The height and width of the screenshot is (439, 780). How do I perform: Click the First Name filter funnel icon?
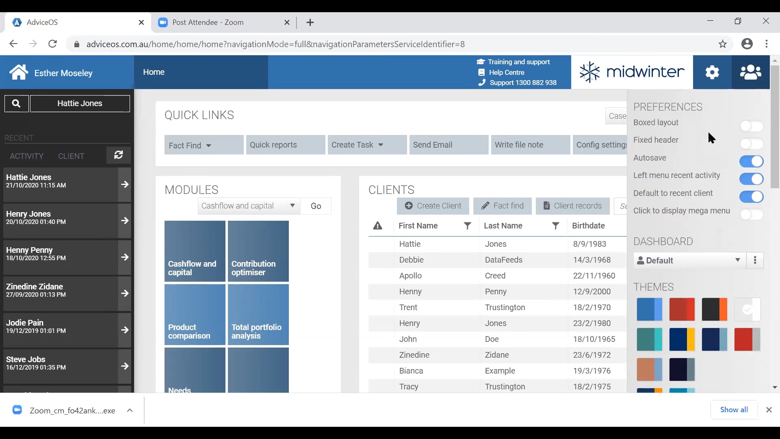click(x=468, y=226)
